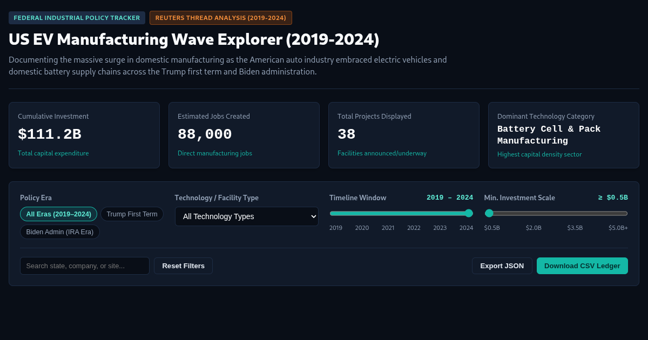
Task: Click the 2022 timeline tick label
Action: (x=414, y=228)
